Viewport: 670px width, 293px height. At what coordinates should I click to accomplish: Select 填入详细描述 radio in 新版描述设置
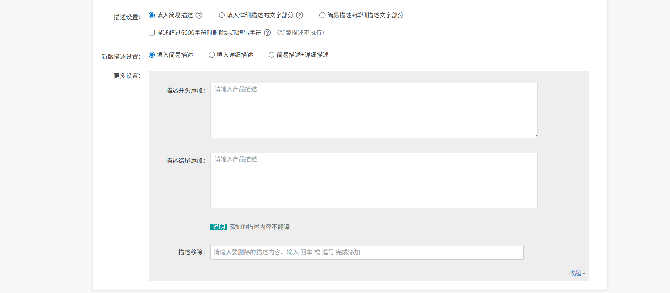[212, 55]
